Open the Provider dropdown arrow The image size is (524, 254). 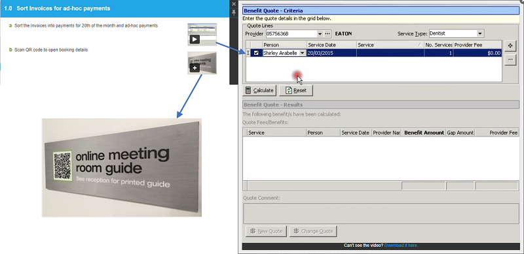coord(320,34)
